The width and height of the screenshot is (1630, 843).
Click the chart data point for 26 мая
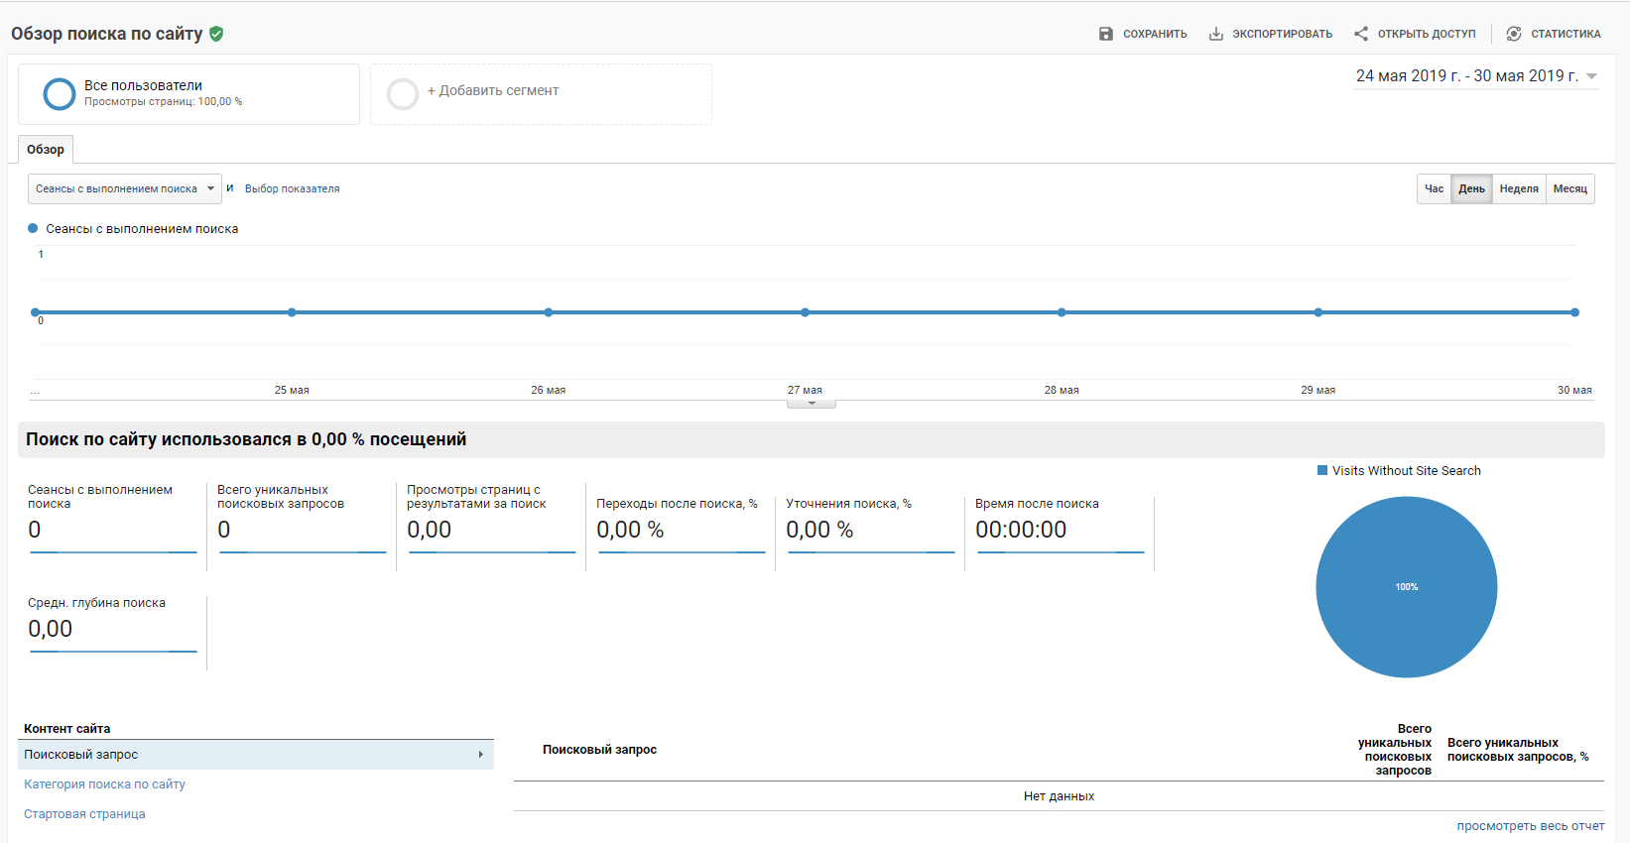549,312
